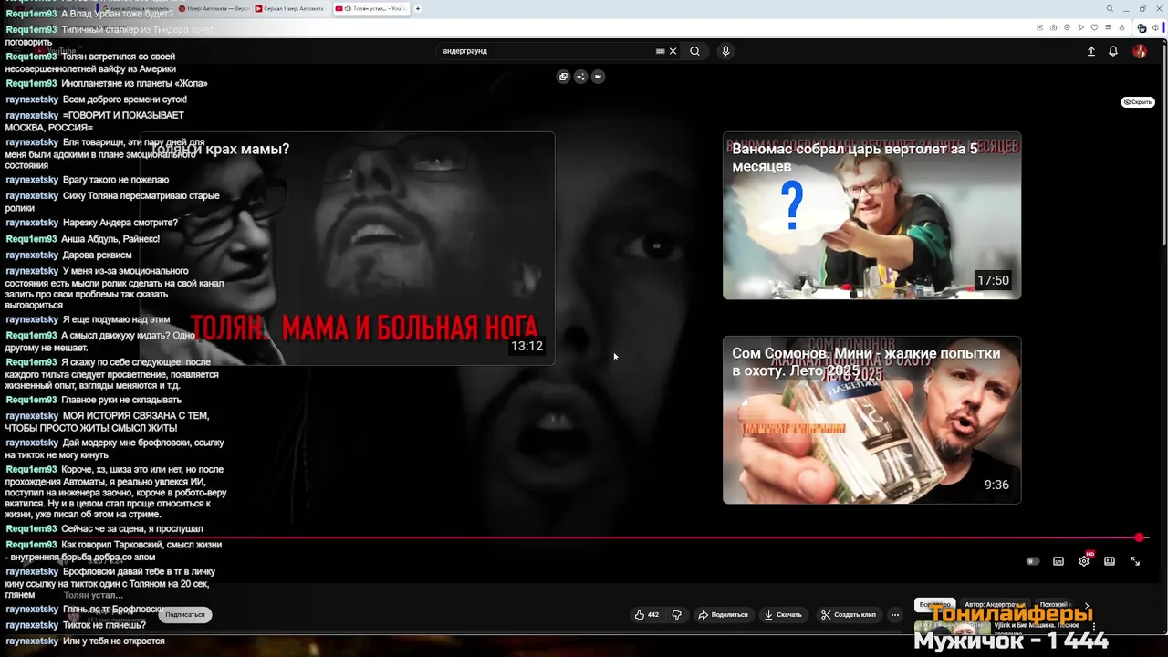Screen dimensions: 1168x657
Task: Clear the search field with the X icon
Action: pyautogui.click(x=673, y=51)
